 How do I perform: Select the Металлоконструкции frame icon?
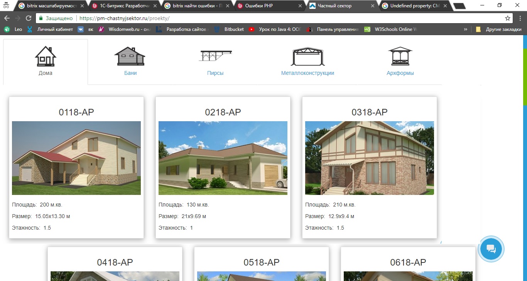coord(307,57)
